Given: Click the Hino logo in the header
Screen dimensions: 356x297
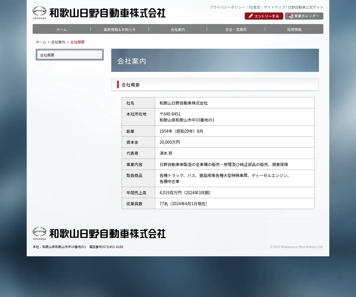Looking at the screenshot, I should click(x=39, y=13).
